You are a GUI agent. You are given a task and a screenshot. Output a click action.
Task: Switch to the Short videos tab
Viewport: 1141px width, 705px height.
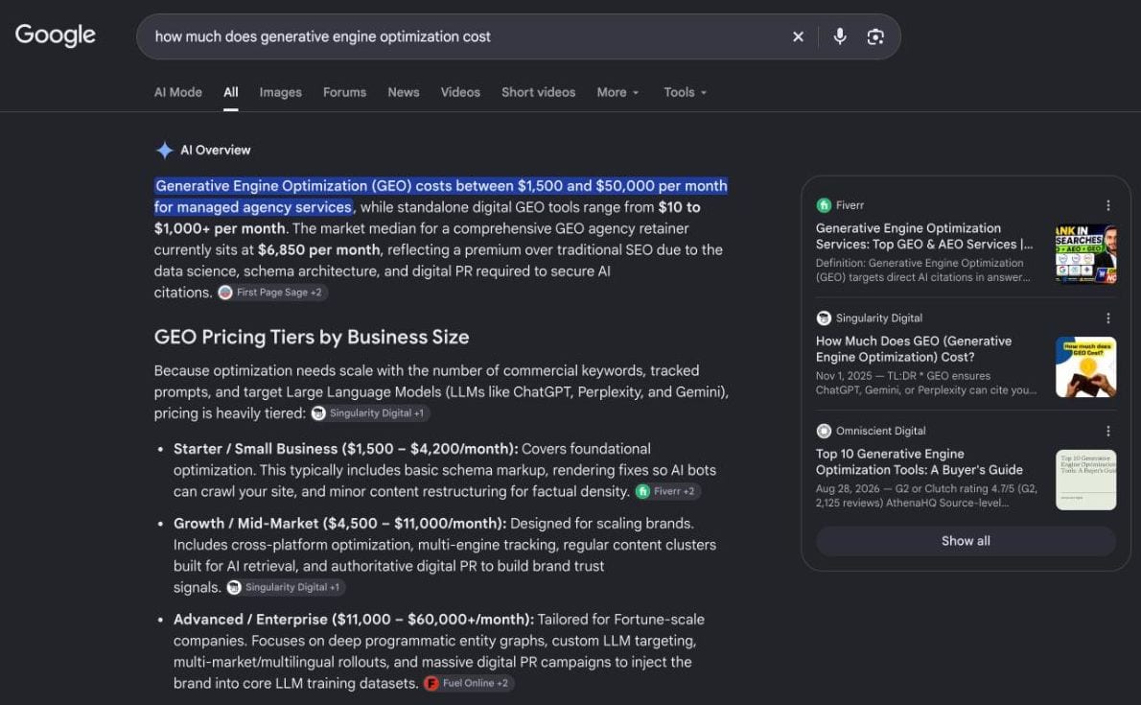point(538,92)
